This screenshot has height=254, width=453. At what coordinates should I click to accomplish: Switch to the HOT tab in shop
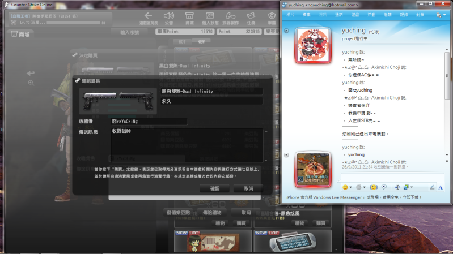(182, 42)
